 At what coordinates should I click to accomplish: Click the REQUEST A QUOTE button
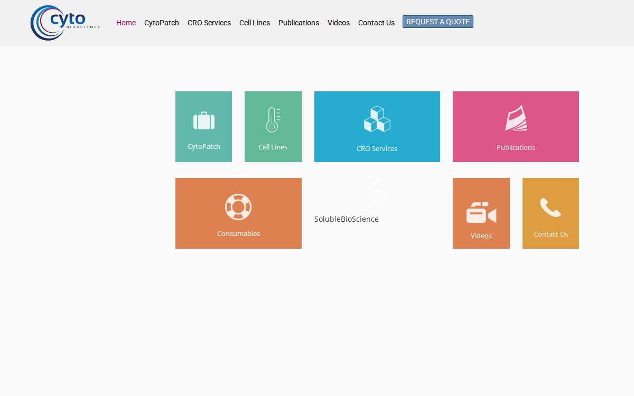(438, 22)
